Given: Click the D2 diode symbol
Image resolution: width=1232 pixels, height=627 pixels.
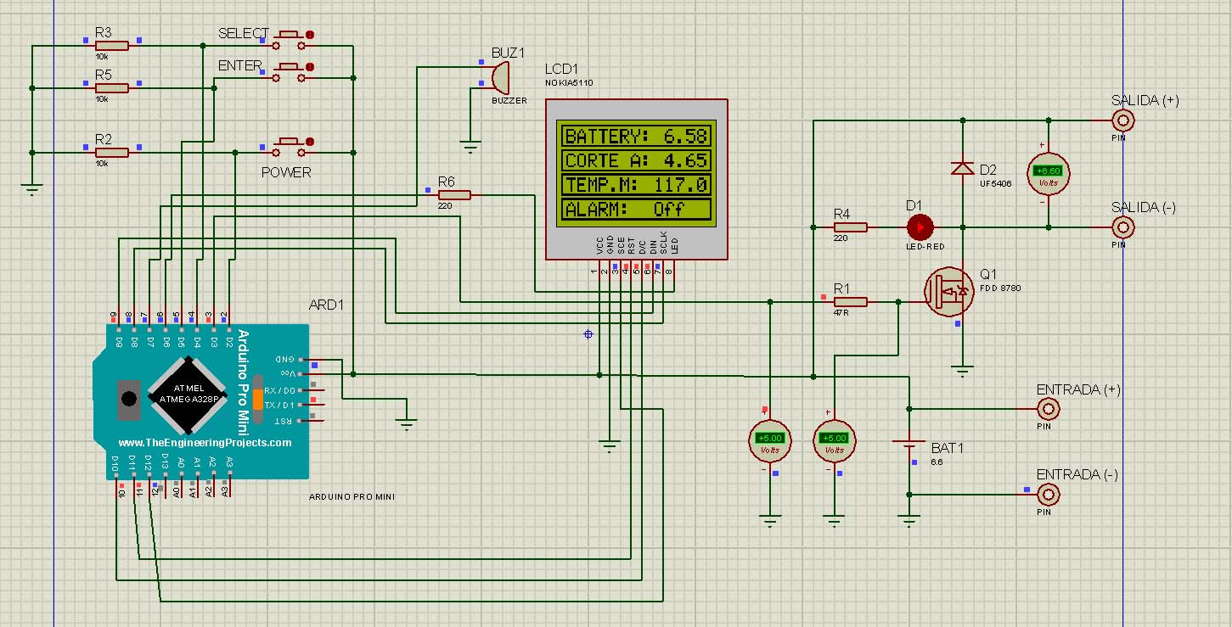Looking at the screenshot, I should (962, 168).
